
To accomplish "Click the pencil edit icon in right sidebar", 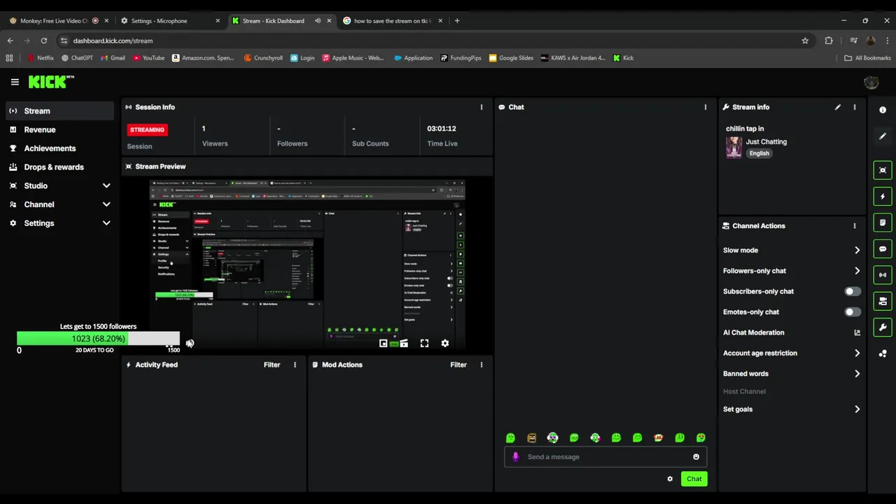I will pos(883,136).
